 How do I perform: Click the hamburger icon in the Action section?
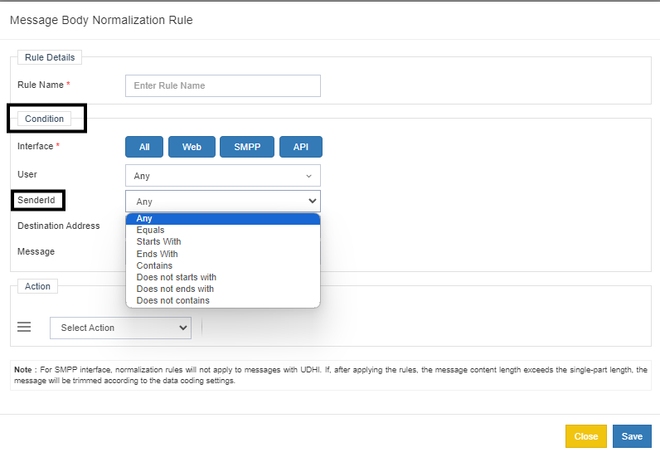[24, 328]
